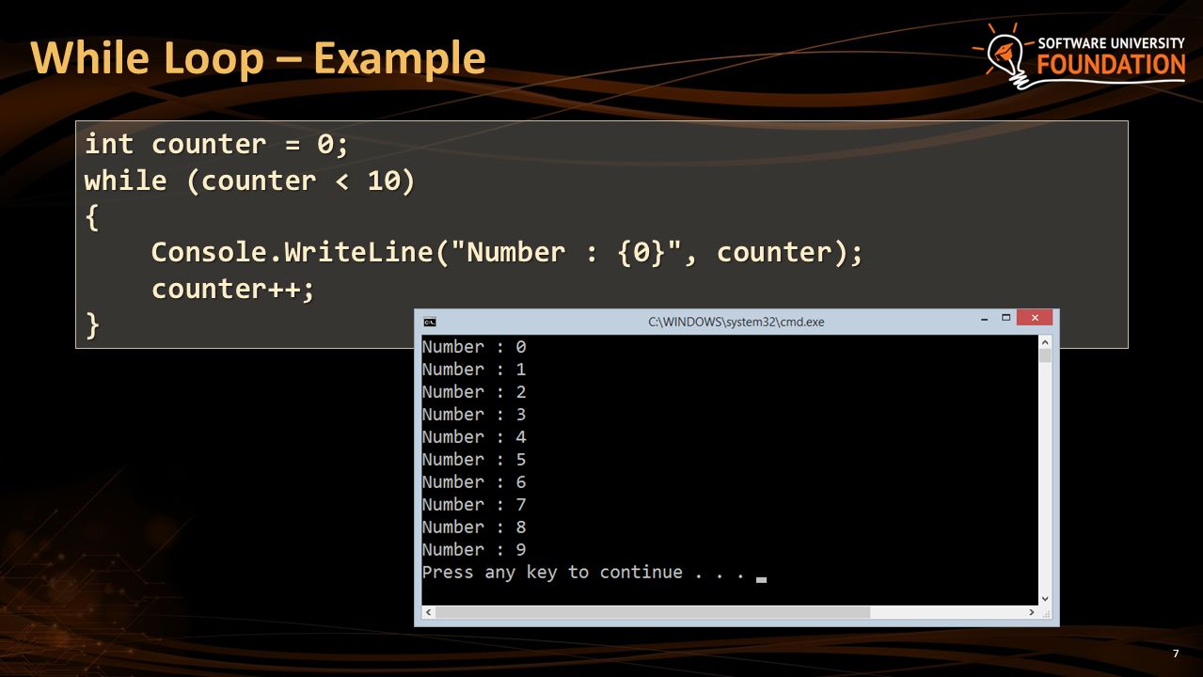The image size is (1203, 677).
Task: Click the vertical scrollbar thumb in console
Action: point(1044,355)
